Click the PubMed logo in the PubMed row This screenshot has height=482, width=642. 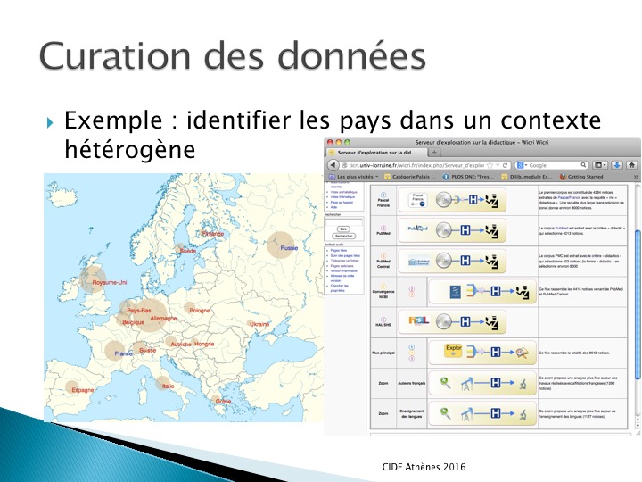[417, 229]
